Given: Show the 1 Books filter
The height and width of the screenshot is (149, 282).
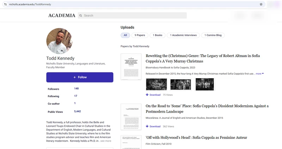Looking at the screenshot, I should (158, 35).
